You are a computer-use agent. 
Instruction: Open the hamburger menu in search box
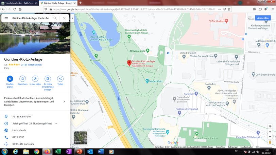[6, 18]
